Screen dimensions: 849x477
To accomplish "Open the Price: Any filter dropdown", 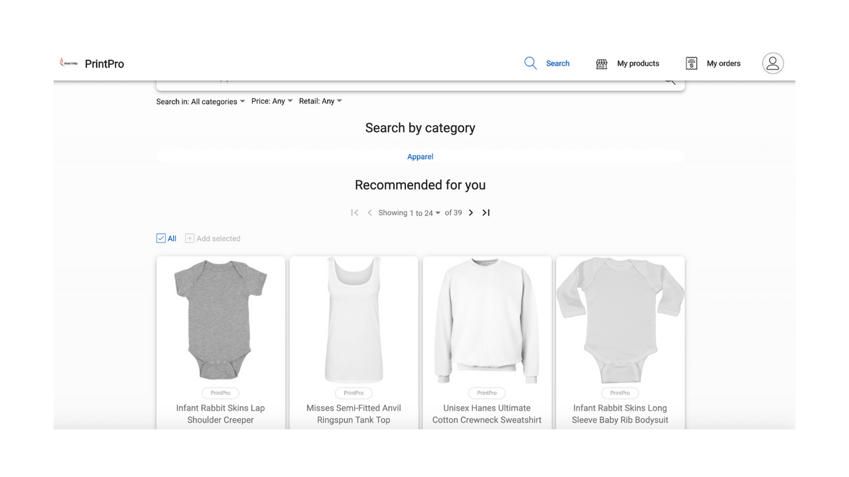I will [x=271, y=101].
